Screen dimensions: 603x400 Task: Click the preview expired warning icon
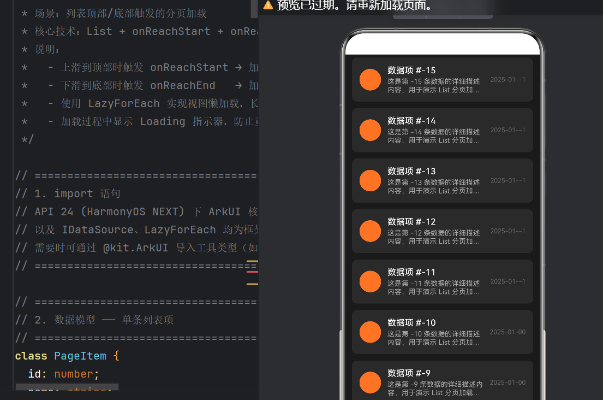coord(267,5)
